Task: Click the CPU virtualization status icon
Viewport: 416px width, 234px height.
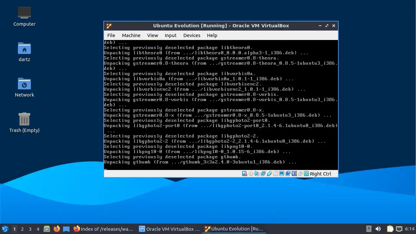Action: click(x=294, y=174)
